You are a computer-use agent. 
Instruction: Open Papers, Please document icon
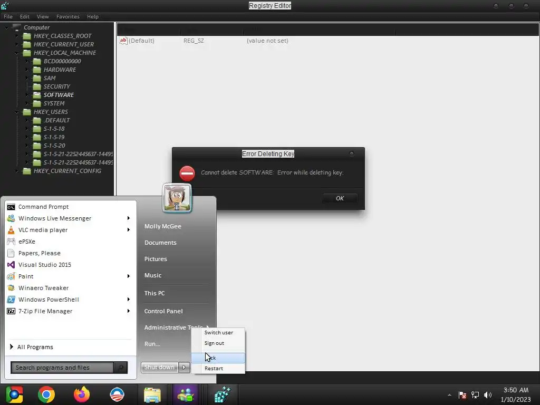pyautogui.click(x=11, y=253)
